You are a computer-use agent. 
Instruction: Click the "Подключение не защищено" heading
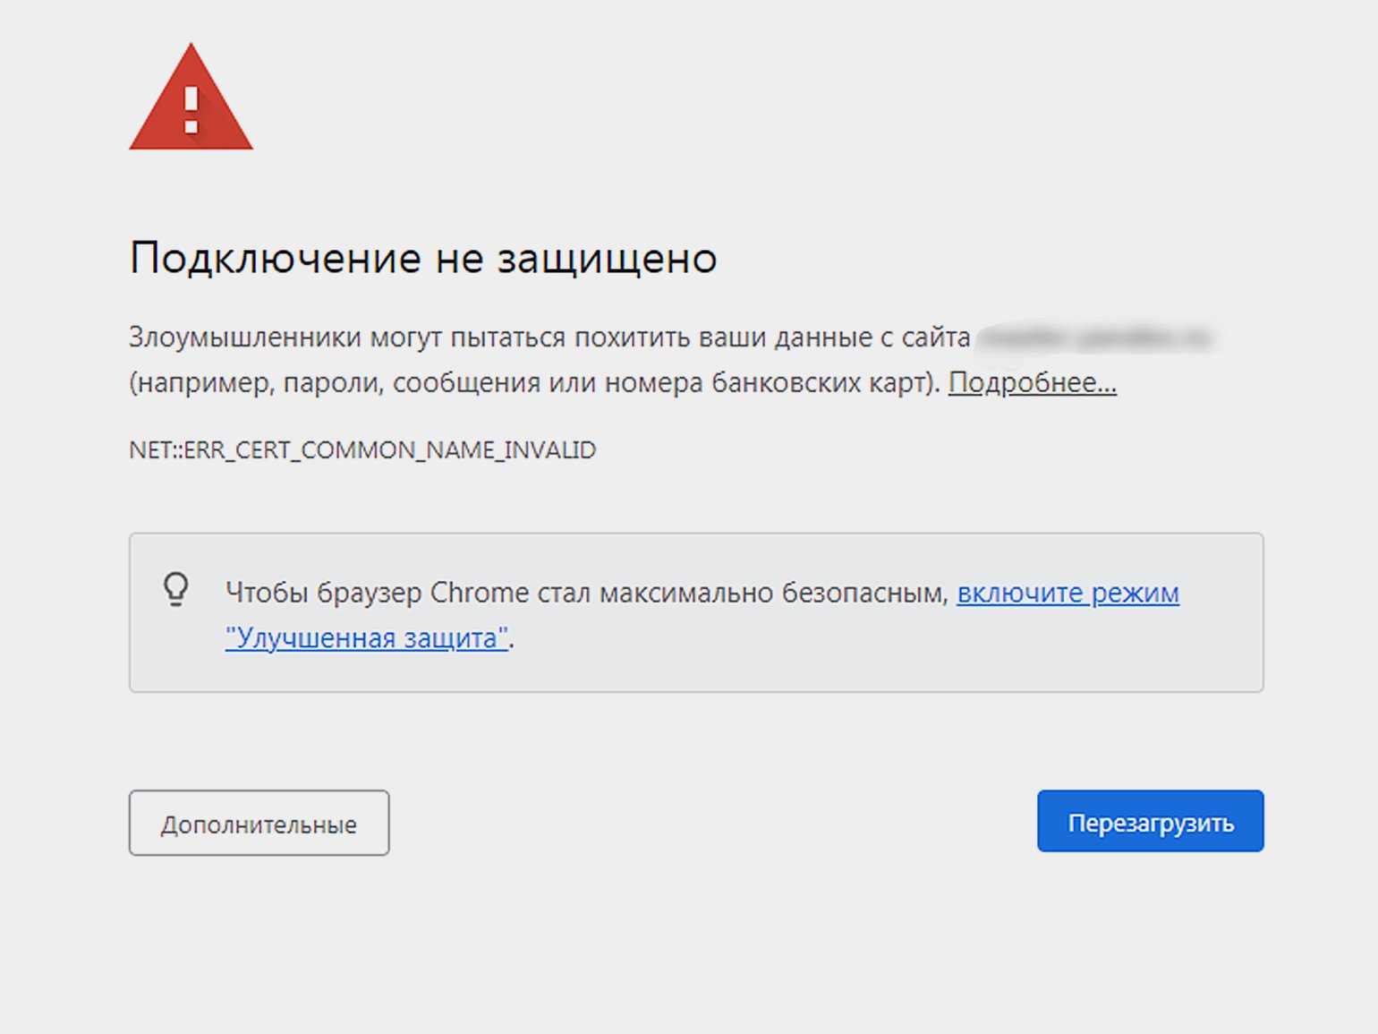point(423,258)
